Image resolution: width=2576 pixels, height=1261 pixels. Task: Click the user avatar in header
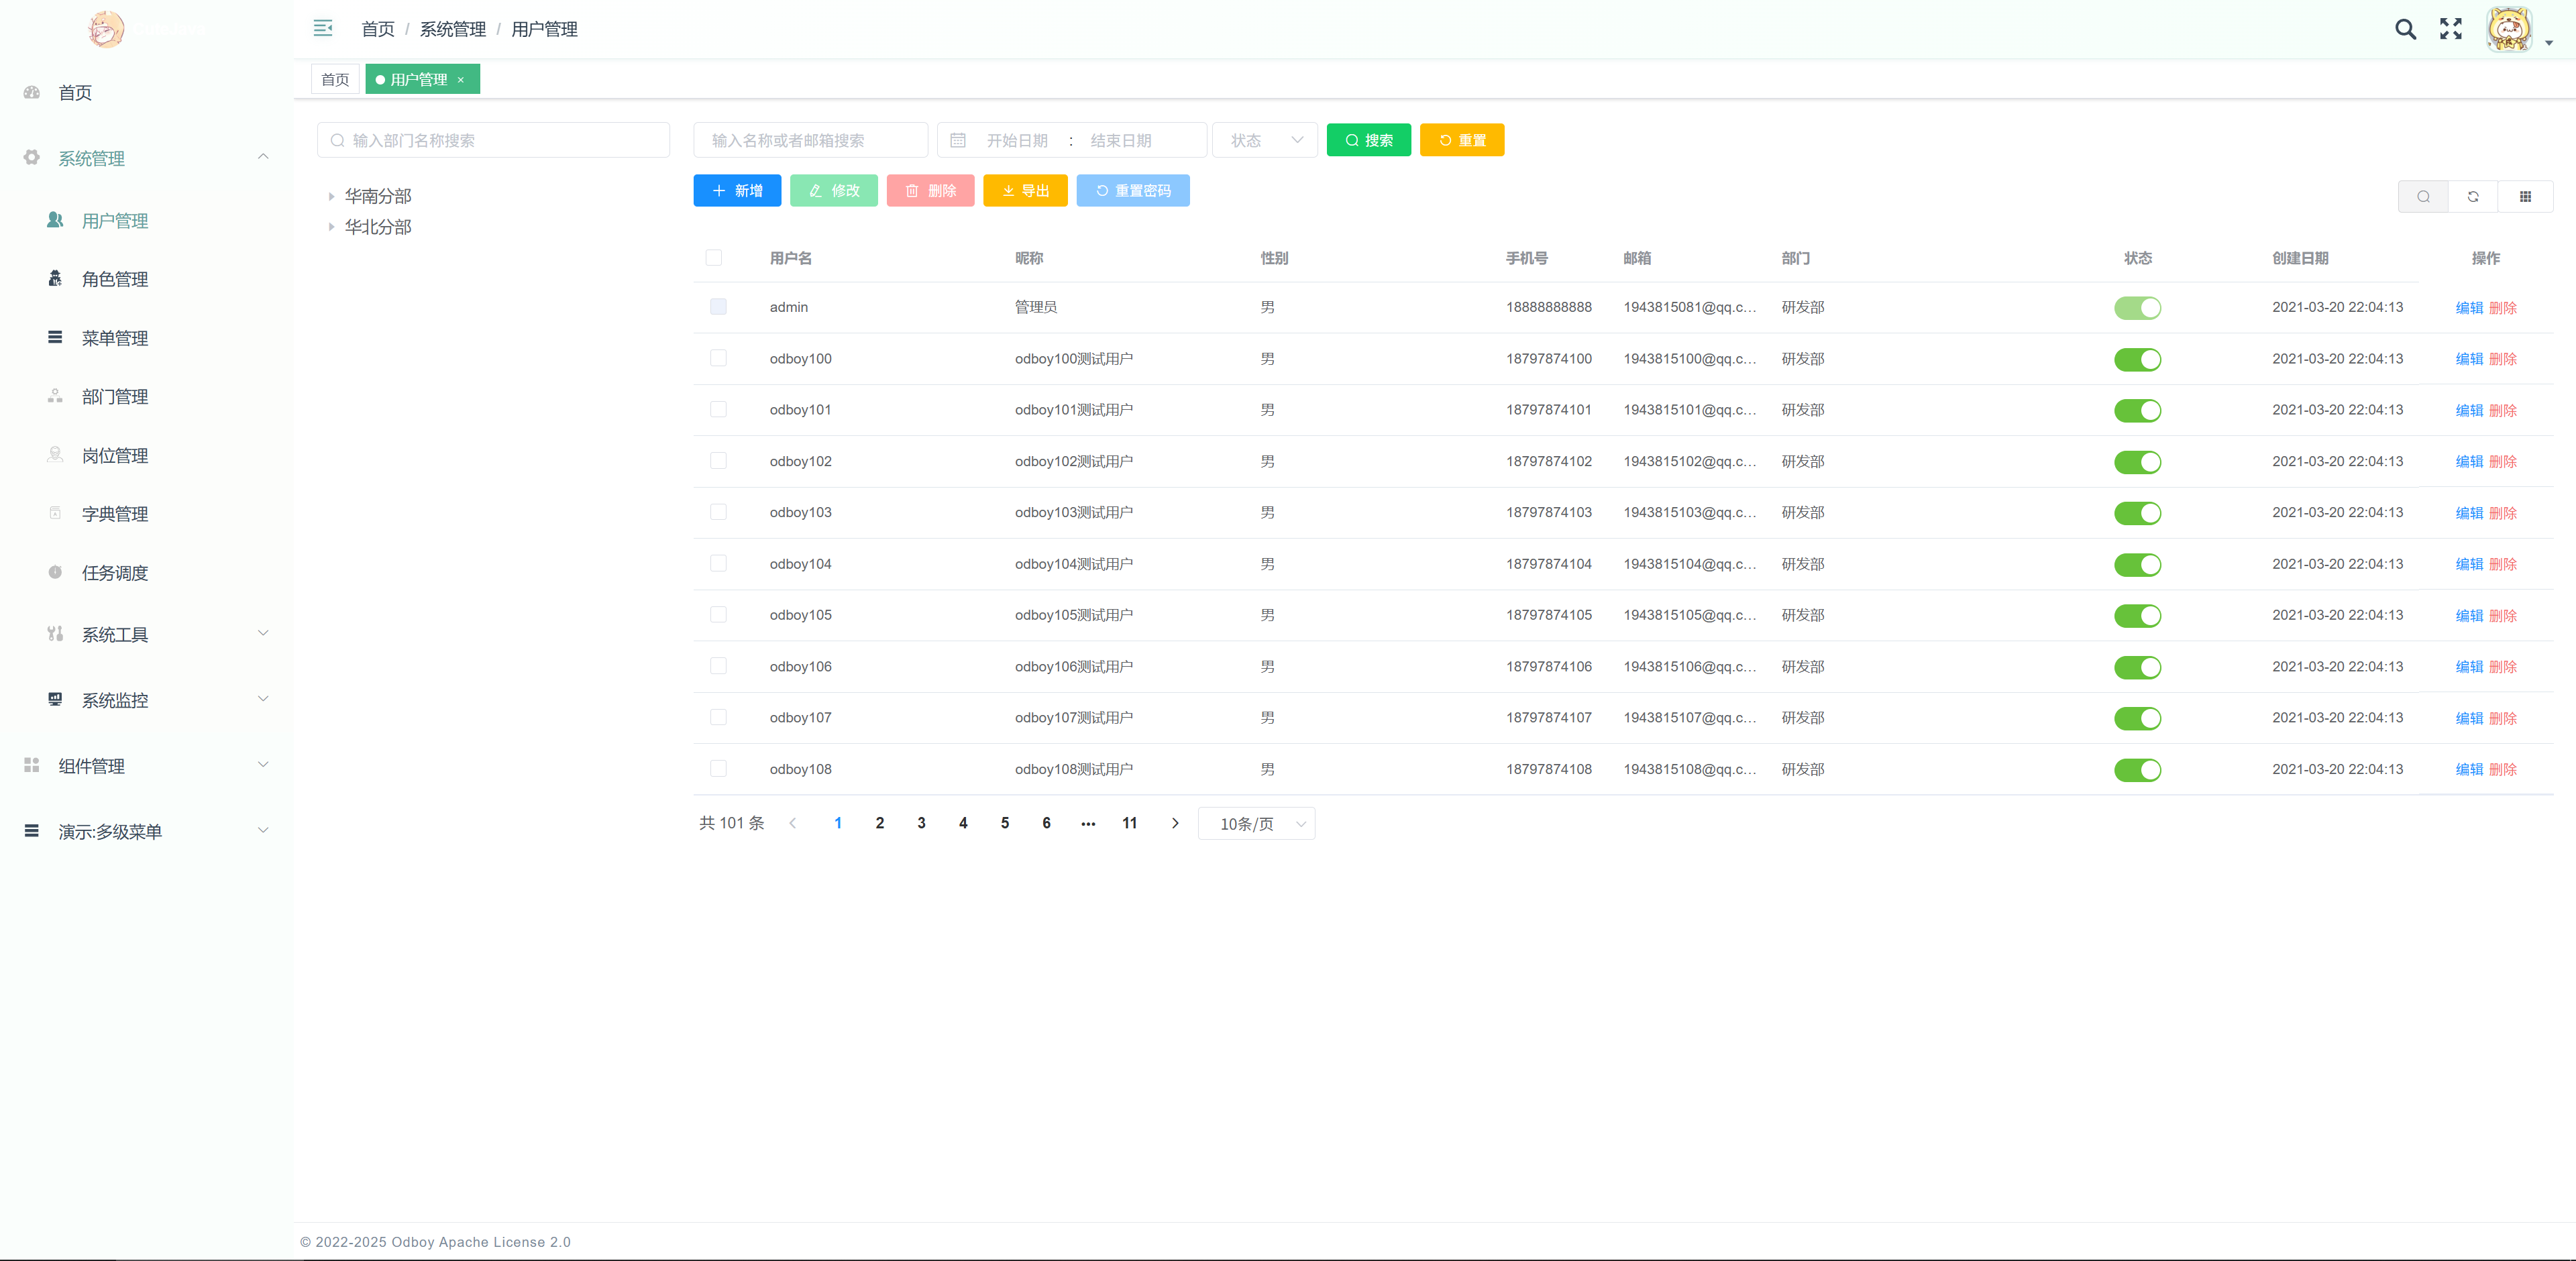tap(2509, 29)
